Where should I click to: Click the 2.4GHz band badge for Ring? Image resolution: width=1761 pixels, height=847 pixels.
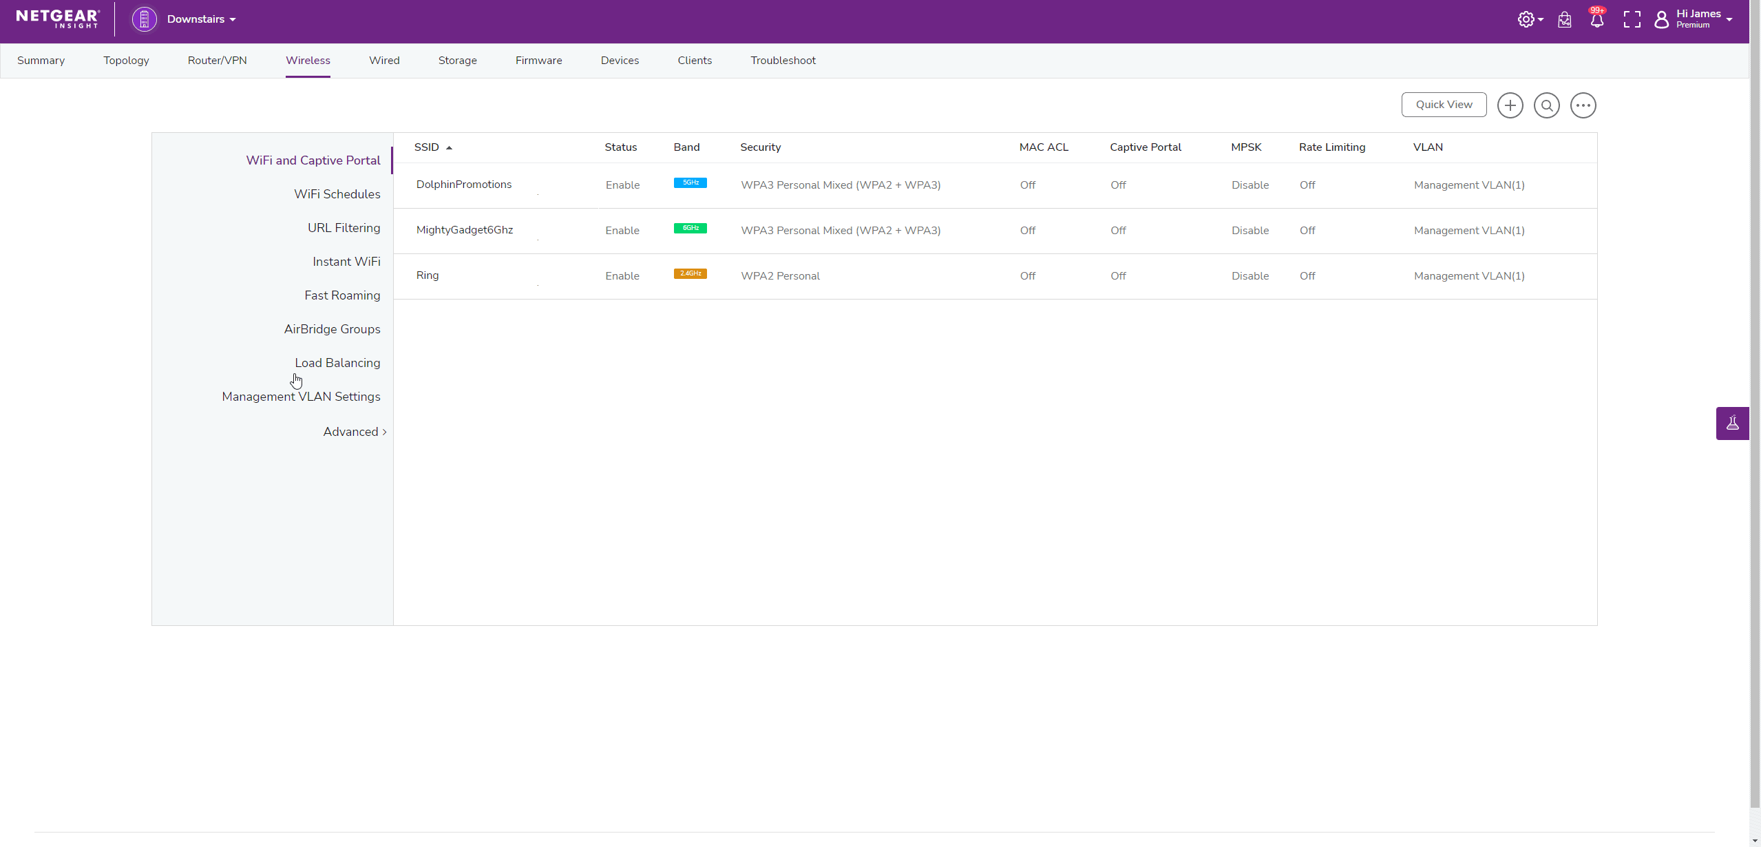pos(690,273)
